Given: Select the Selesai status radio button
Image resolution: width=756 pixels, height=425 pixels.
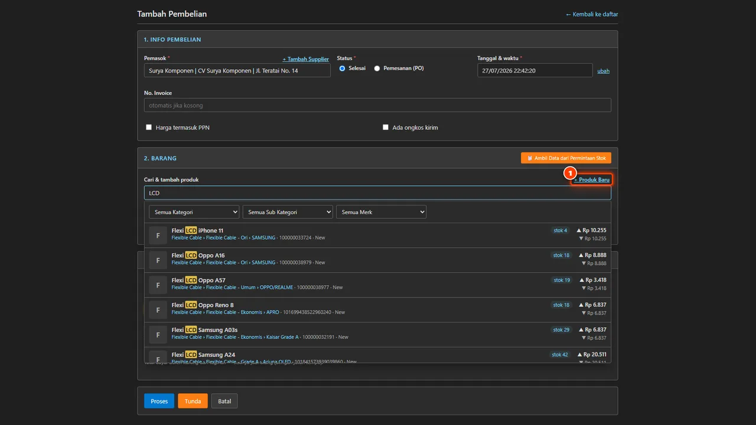Looking at the screenshot, I should (x=342, y=68).
